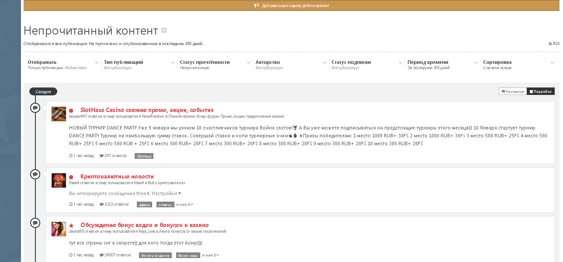Click kasper447's avatar thumbnail
This screenshot has width=563, height=262.
tap(59, 114)
